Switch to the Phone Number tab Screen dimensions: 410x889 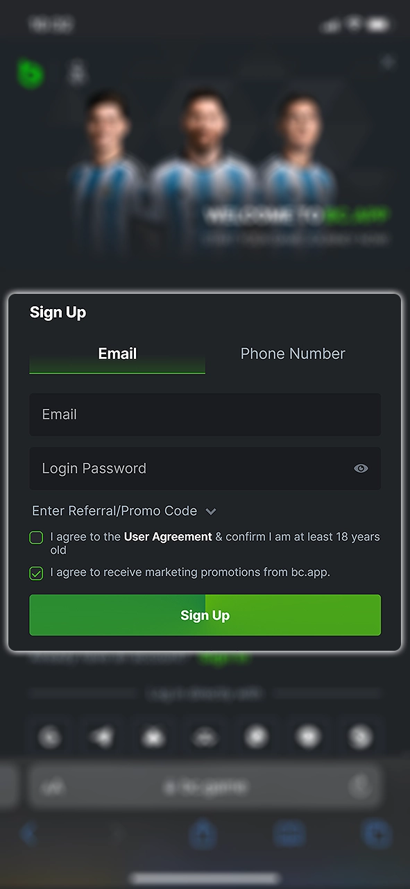[293, 354]
